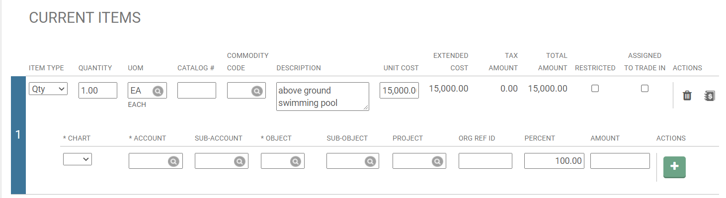Click the UOM lookup magnifier icon

coord(158,91)
